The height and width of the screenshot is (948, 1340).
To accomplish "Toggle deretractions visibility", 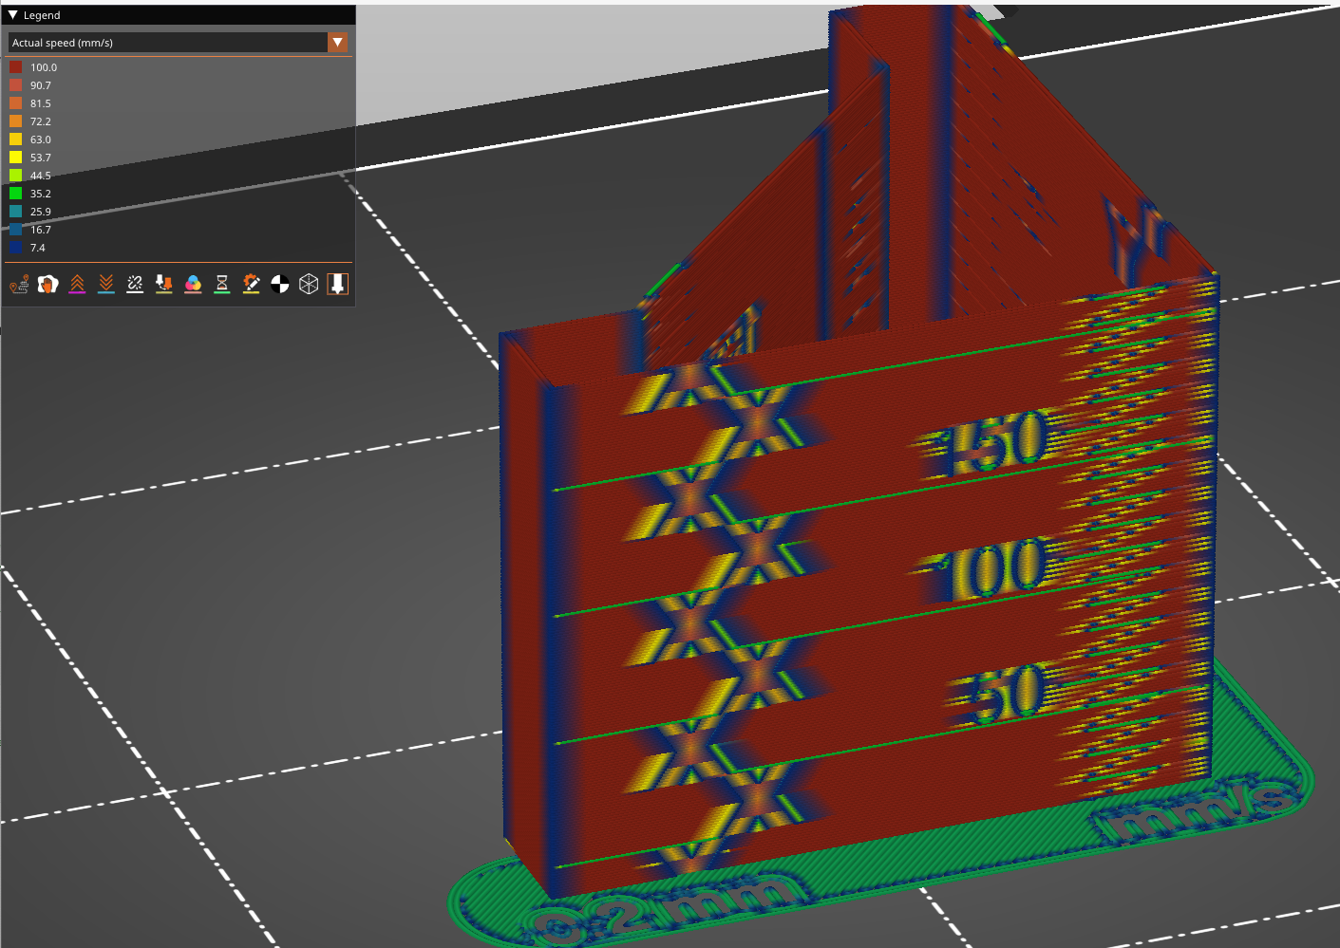I will pyautogui.click(x=105, y=283).
